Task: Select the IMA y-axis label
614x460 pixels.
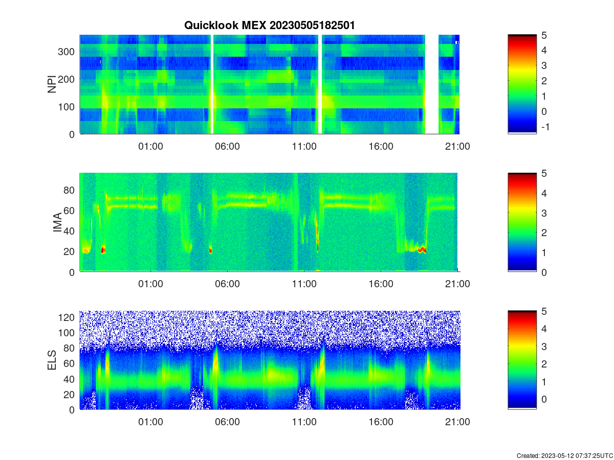Action: click(57, 223)
